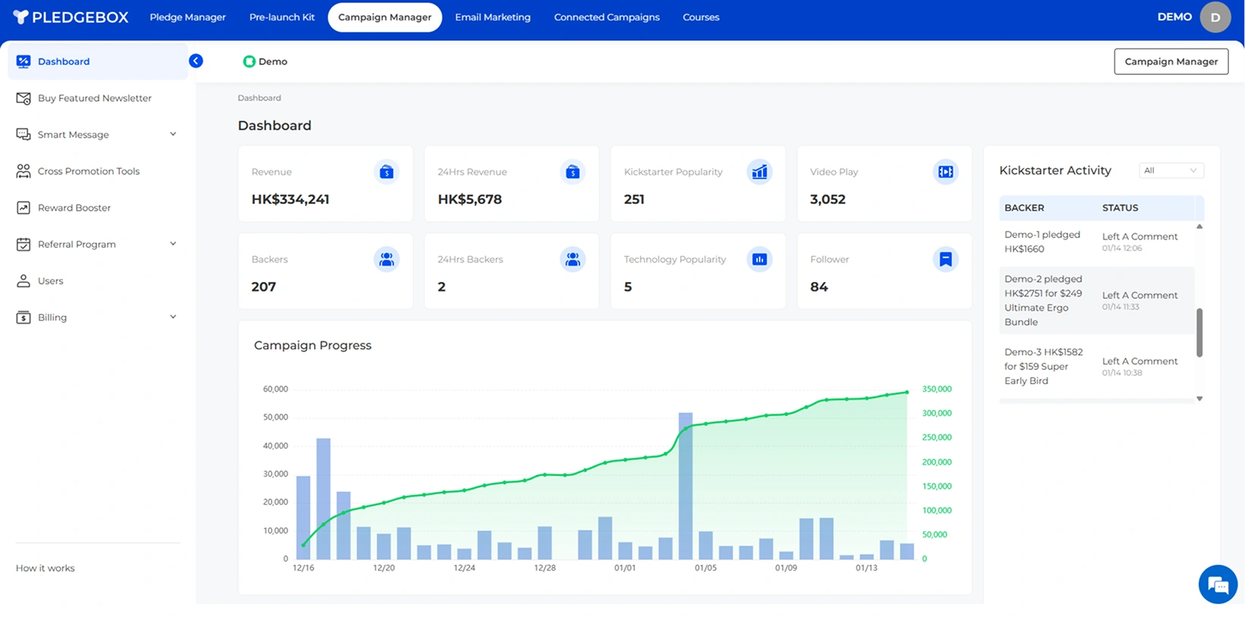Collapse the sidebar with the arrow button
The height and width of the screenshot is (617, 1245).
point(196,61)
